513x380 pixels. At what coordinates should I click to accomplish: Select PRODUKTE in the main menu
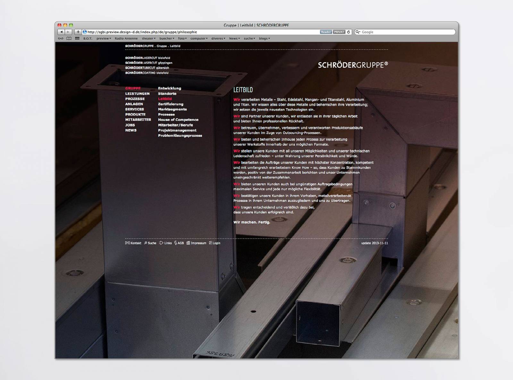pyautogui.click(x=135, y=114)
